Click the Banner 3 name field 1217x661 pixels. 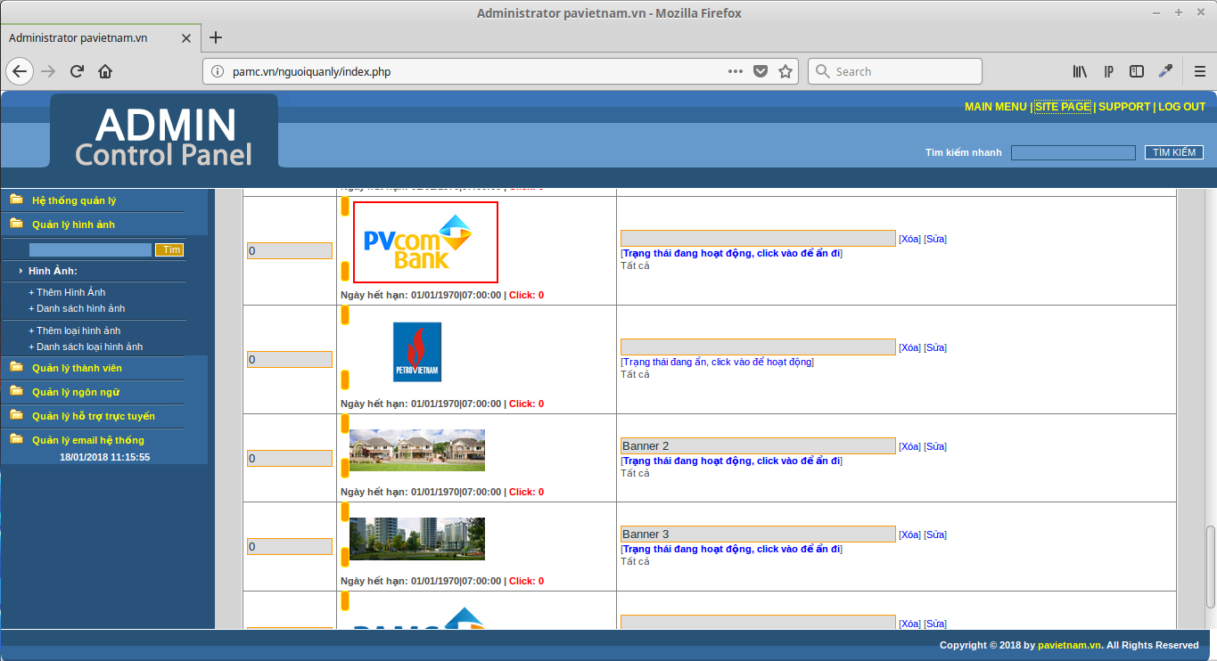click(x=758, y=535)
